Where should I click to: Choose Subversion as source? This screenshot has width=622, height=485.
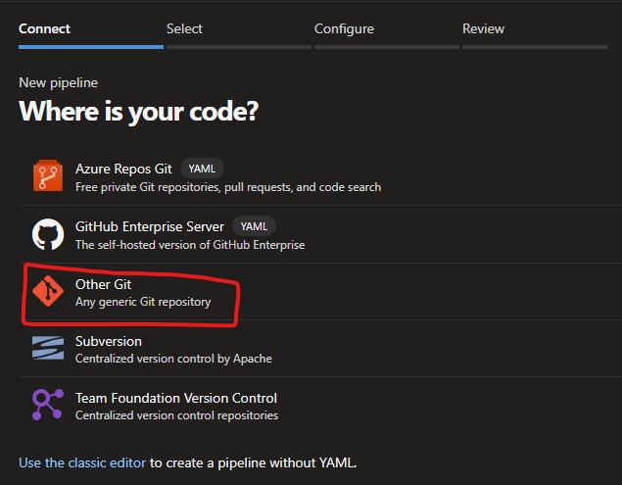pos(320,349)
